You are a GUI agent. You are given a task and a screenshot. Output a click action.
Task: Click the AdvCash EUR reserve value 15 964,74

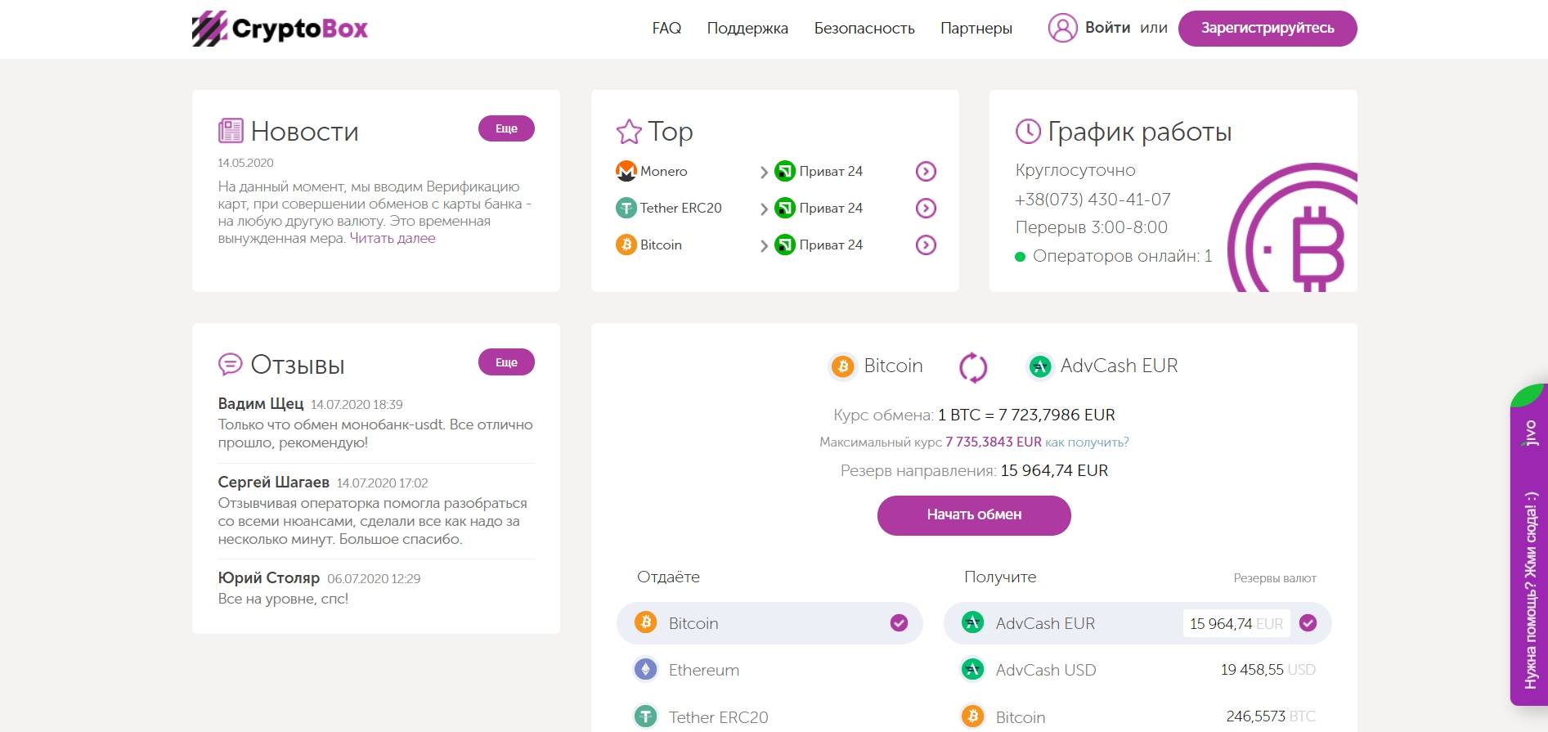click(x=1236, y=623)
